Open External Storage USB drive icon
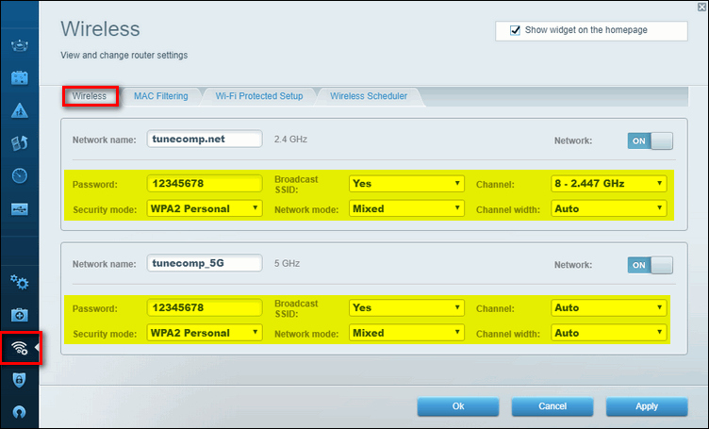The height and width of the screenshot is (429, 709). point(19,209)
